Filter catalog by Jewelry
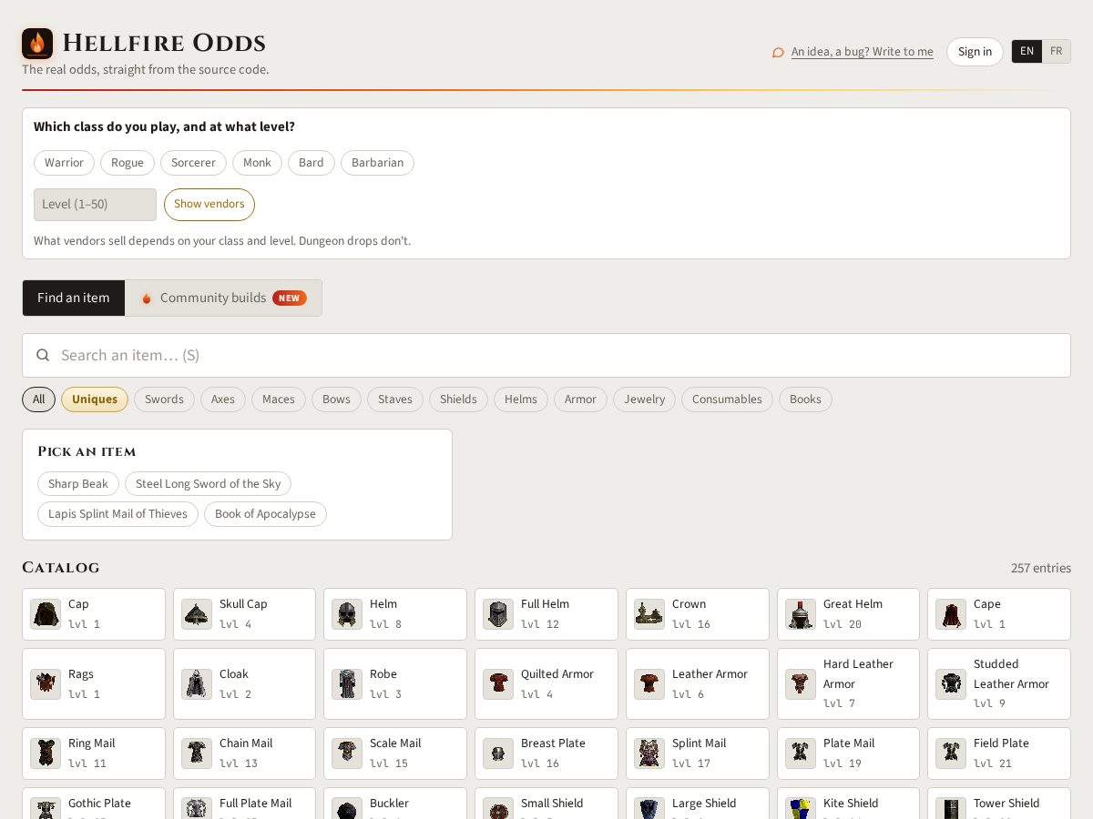 (645, 399)
